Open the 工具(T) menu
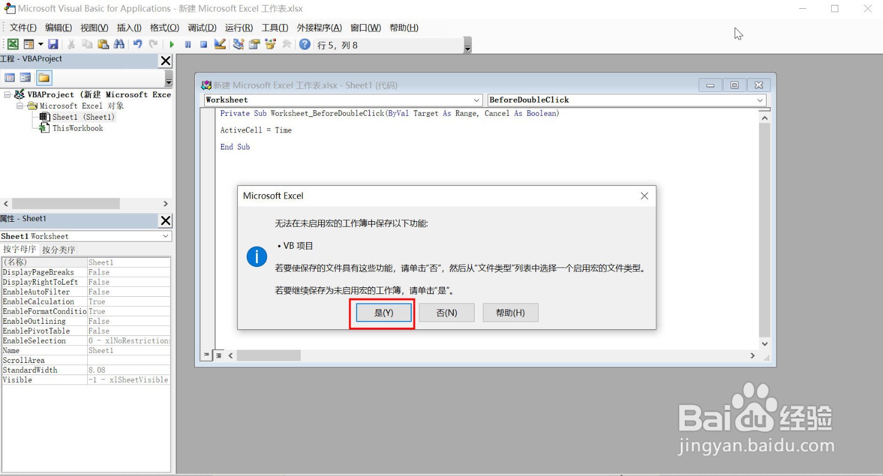The image size is (883, 476). (275, 28)
